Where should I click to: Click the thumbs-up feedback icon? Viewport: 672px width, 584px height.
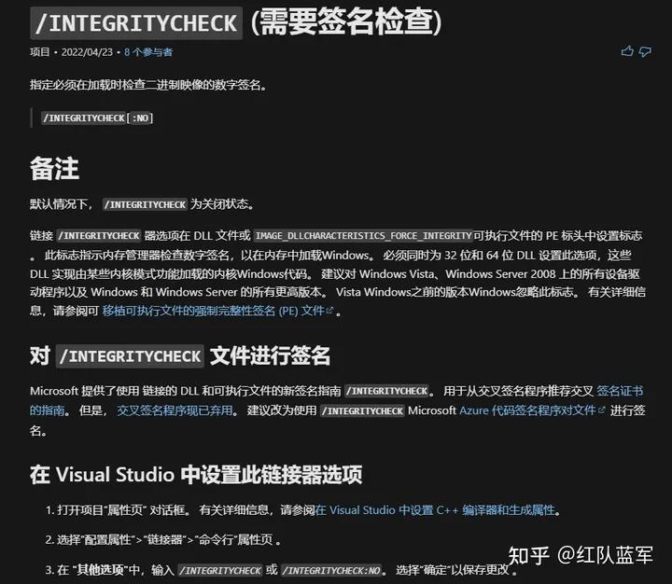click(627, 51)
